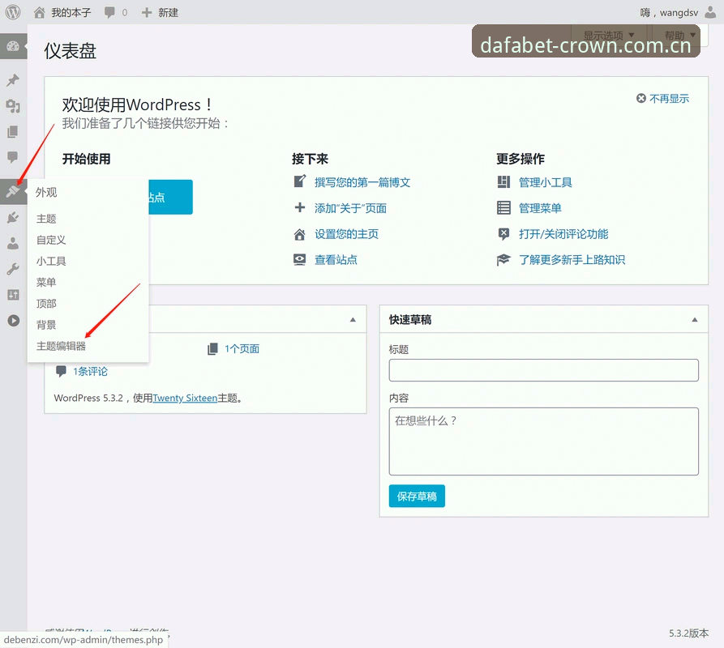Select 小工具 in Appearance submenu
Viewport: 724px width, 648px height.
coord(51,261)
